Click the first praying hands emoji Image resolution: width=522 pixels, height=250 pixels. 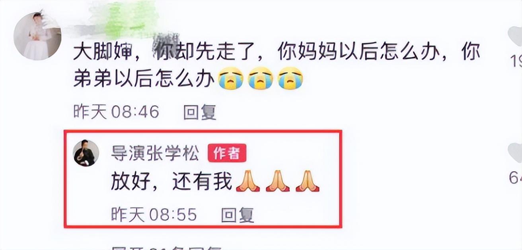click(x=248, y=182)
